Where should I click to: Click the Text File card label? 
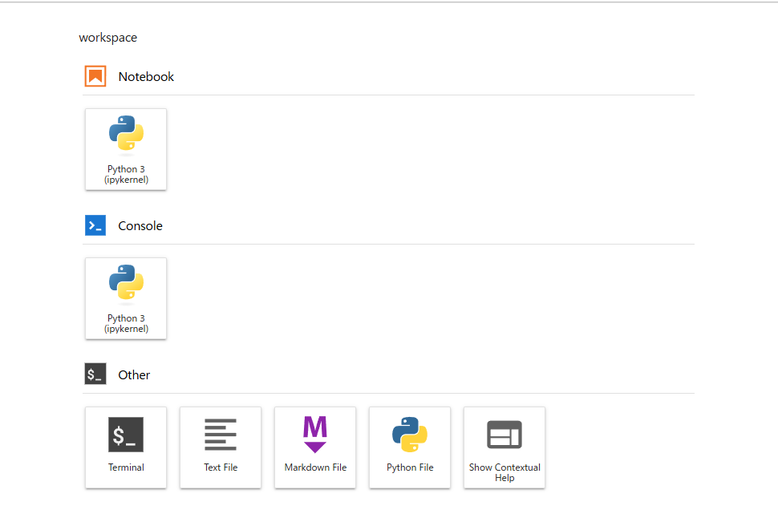[x=221, y=467]
